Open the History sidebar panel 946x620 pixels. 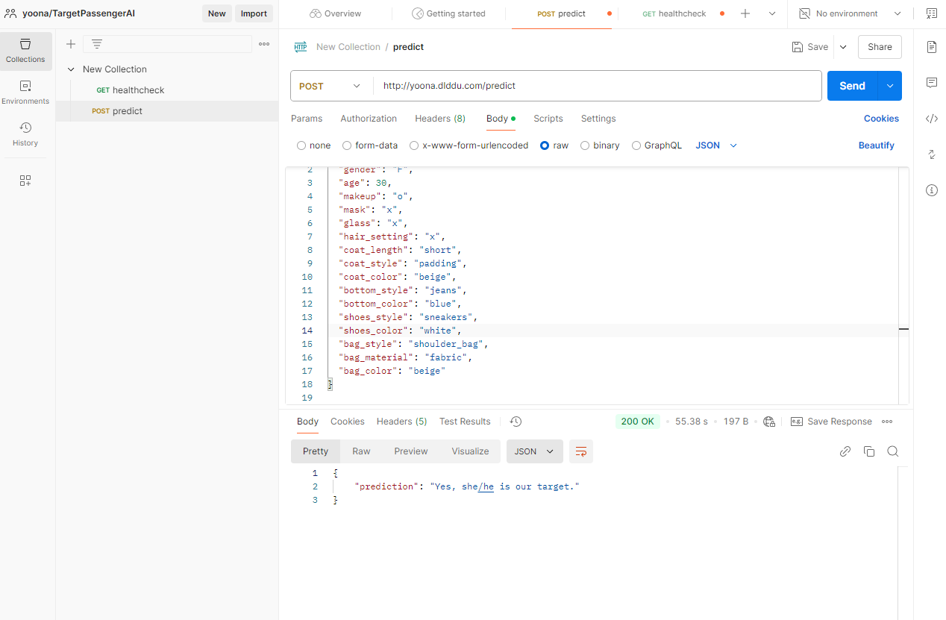coord(26,134)
